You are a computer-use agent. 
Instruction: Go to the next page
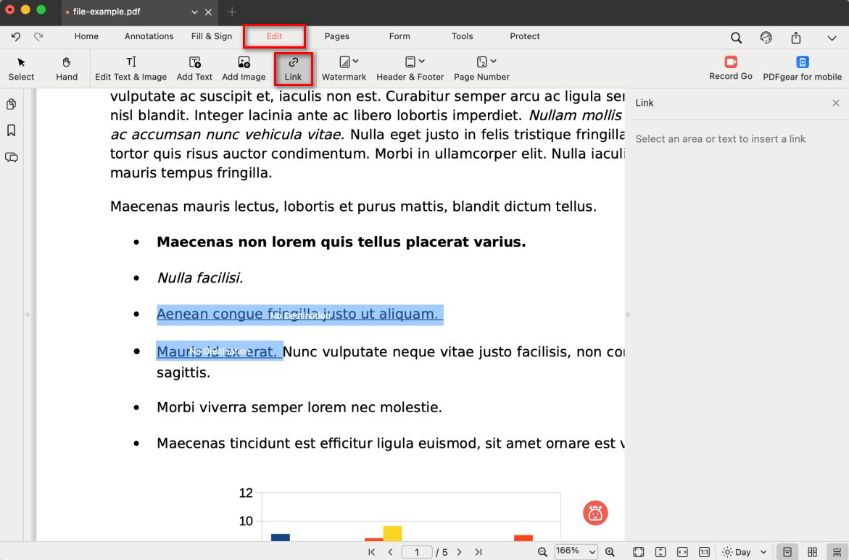tap(459, 552)
